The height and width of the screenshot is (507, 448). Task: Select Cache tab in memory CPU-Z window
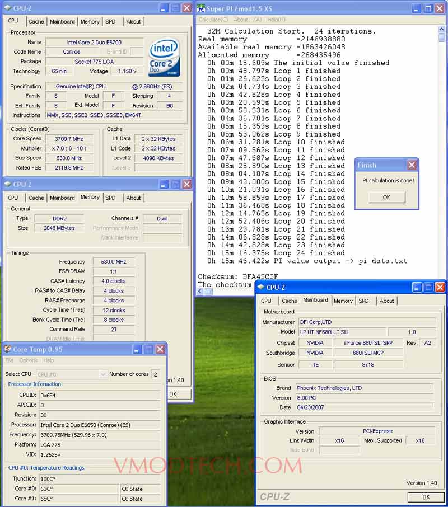[x=36, y=198]
